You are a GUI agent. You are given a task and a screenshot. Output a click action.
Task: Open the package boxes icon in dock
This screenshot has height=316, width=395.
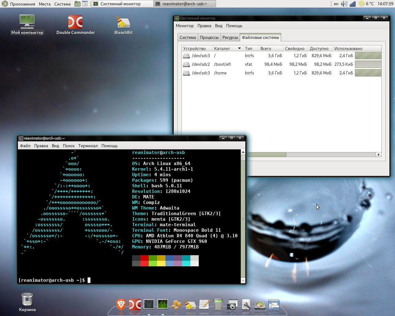pos(177,305)
